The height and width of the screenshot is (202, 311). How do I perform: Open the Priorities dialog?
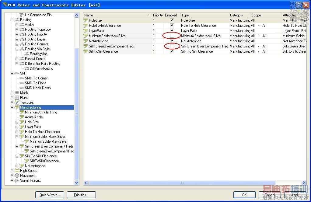81,195
